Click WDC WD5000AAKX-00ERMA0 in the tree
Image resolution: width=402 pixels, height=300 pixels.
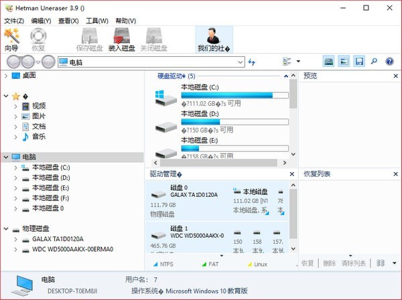(x=72, y=249)
